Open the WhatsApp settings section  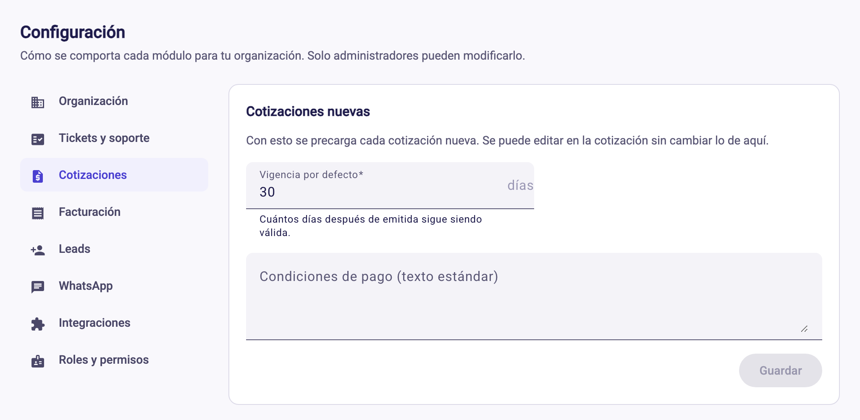click(114, 286)
